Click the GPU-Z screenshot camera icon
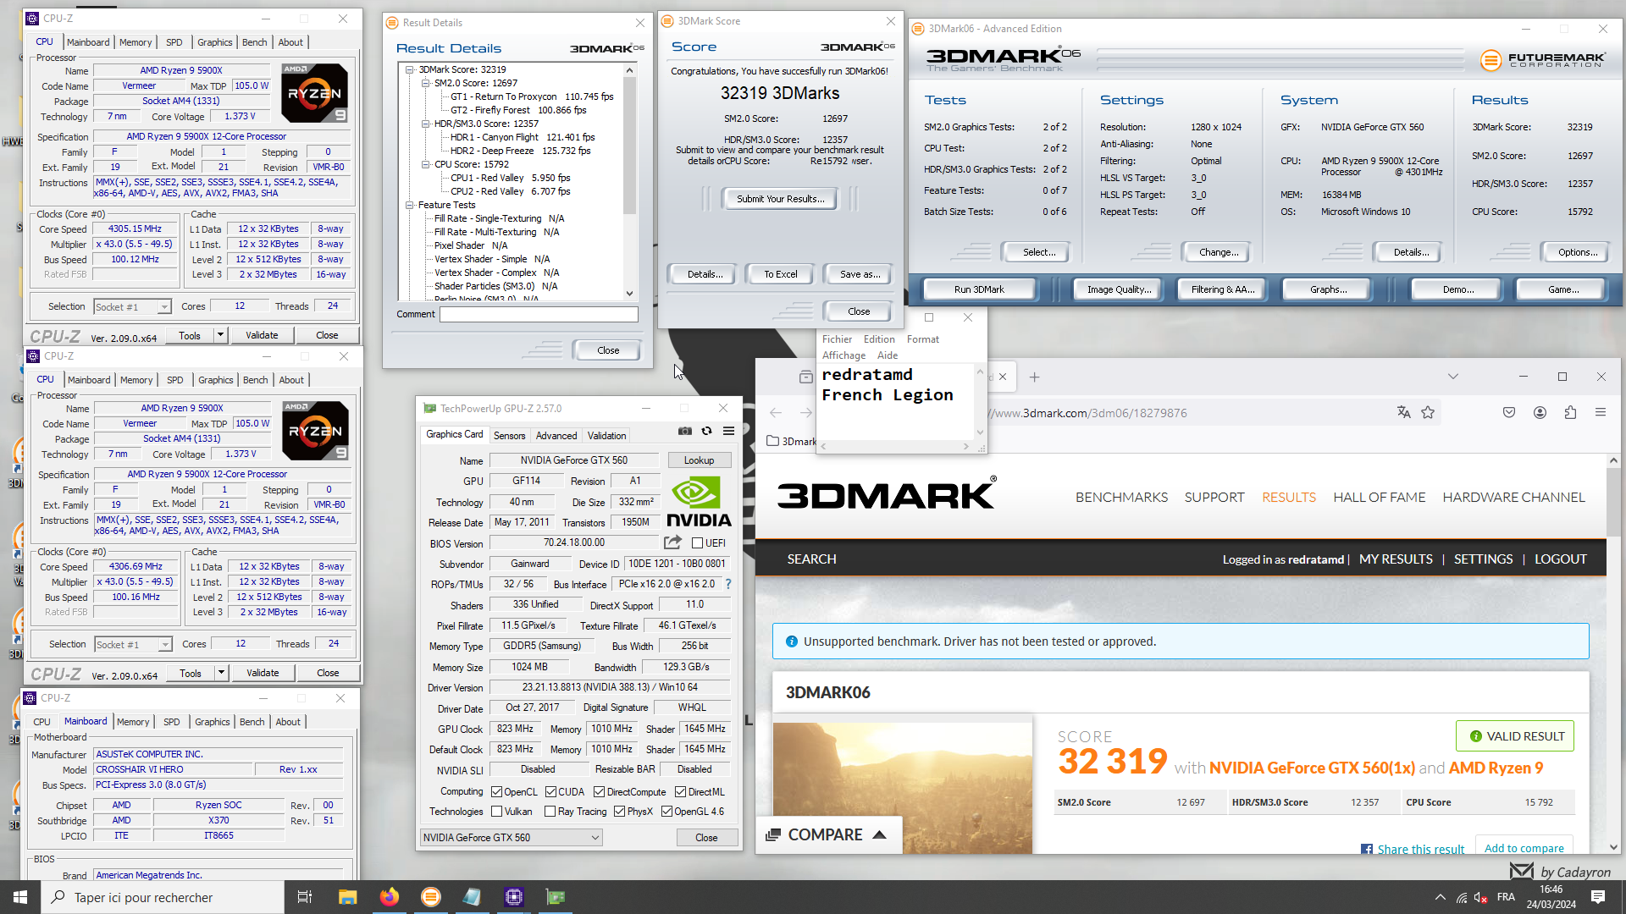Screen dimensions: 1626x914 coord(685,432)
